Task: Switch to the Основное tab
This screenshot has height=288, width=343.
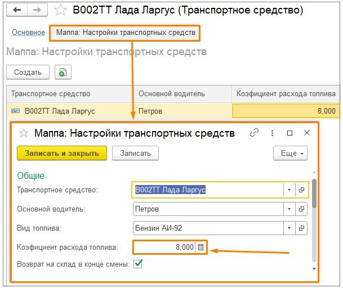Action: pyautogui.click(x=28, y=32)
